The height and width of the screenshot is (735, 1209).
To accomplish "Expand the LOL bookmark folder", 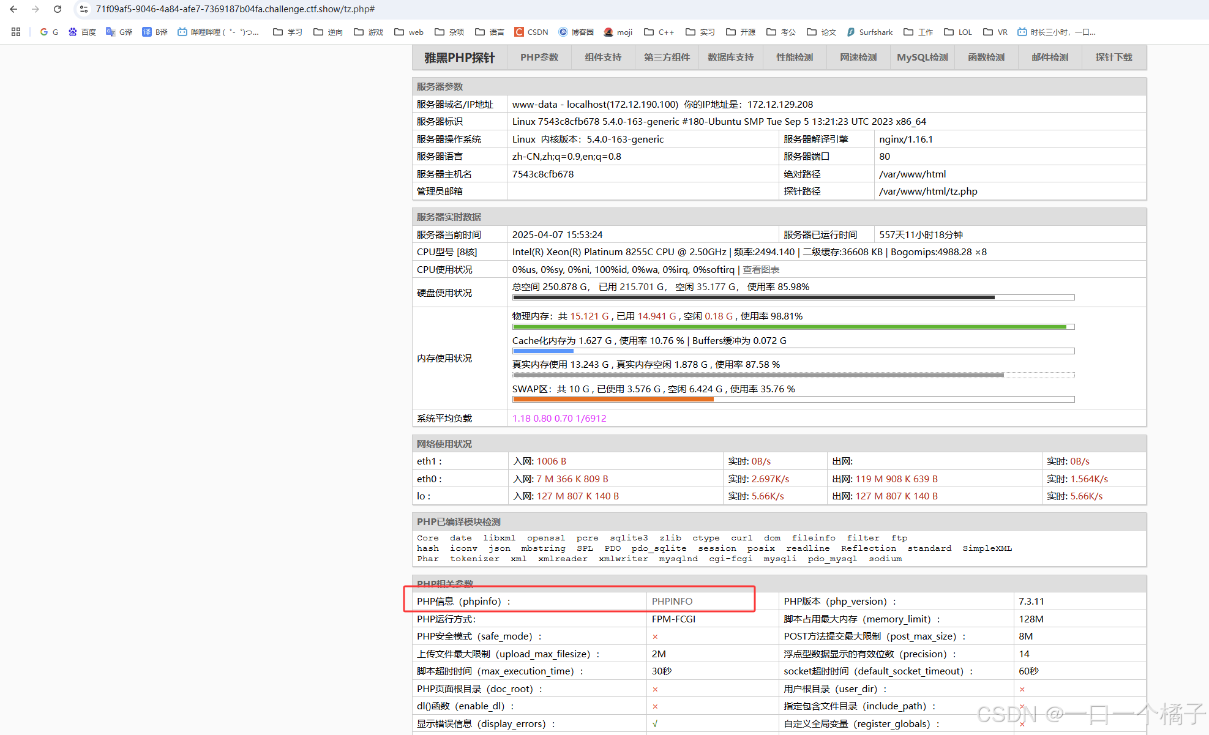I will [x=958, y=32].
